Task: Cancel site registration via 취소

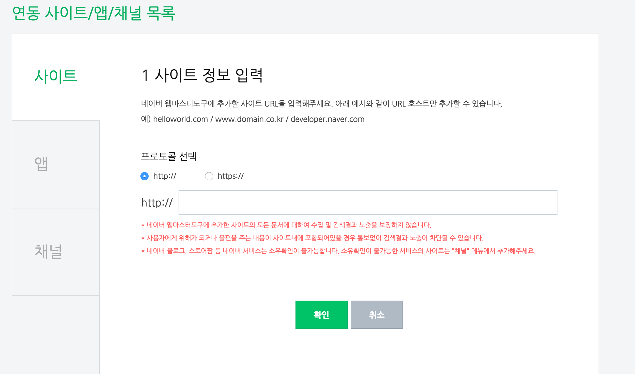Action: point(377,314)
